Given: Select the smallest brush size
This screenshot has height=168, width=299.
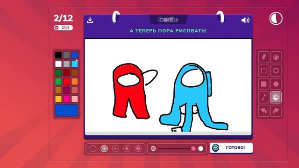Looking at the screenshot, I should (93, 148).
